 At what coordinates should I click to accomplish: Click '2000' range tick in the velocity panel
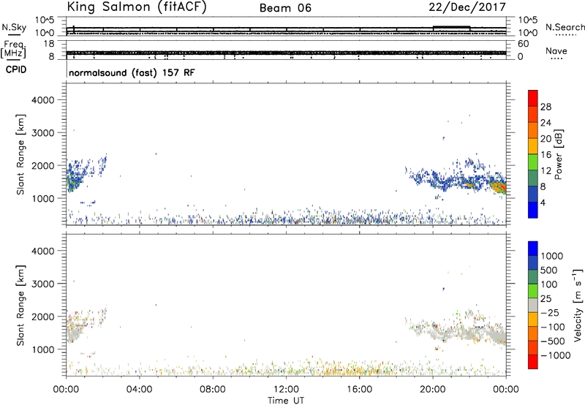point(43,317)
